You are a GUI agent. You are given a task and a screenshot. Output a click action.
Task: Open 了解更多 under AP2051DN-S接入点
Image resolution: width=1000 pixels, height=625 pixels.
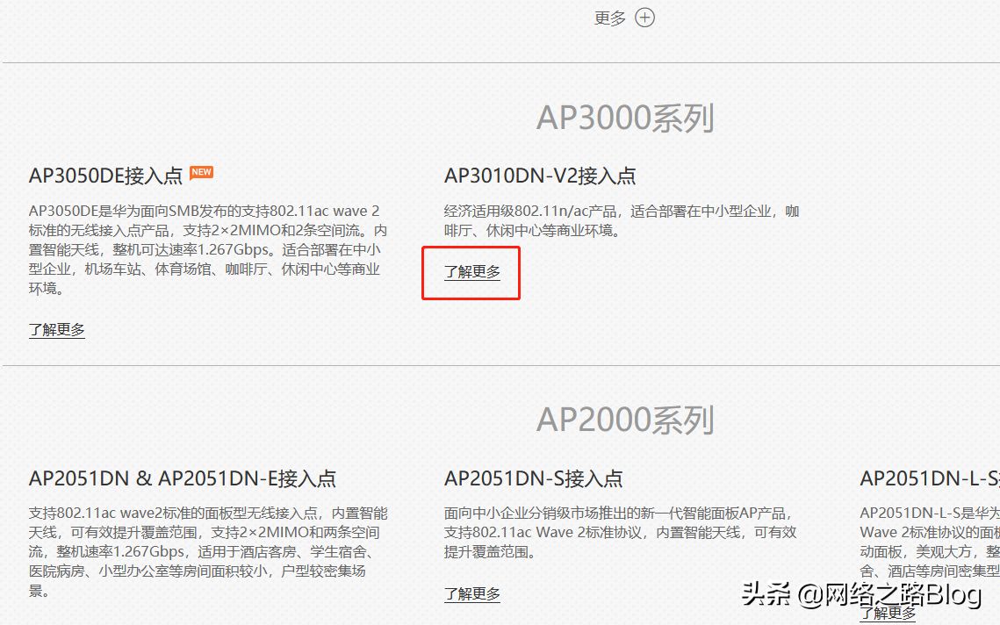coord(472,594)
